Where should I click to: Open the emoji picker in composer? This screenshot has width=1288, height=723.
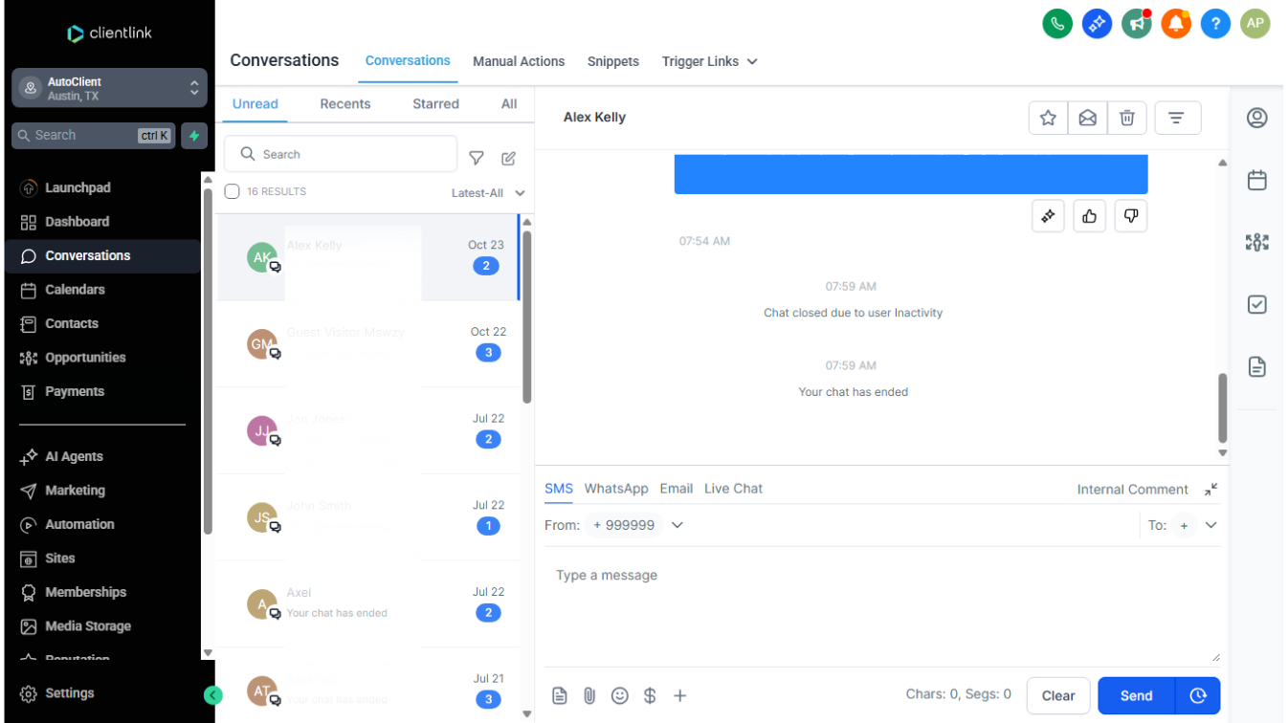point(619,695)
